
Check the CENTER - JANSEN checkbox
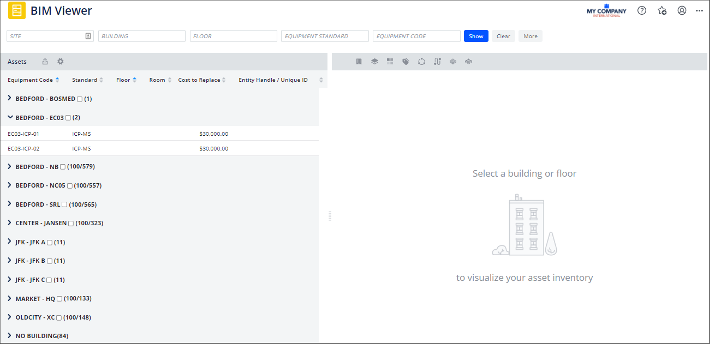71,224
